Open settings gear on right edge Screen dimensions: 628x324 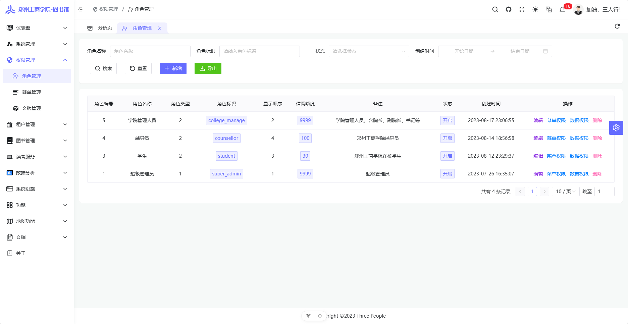(616, 128)
